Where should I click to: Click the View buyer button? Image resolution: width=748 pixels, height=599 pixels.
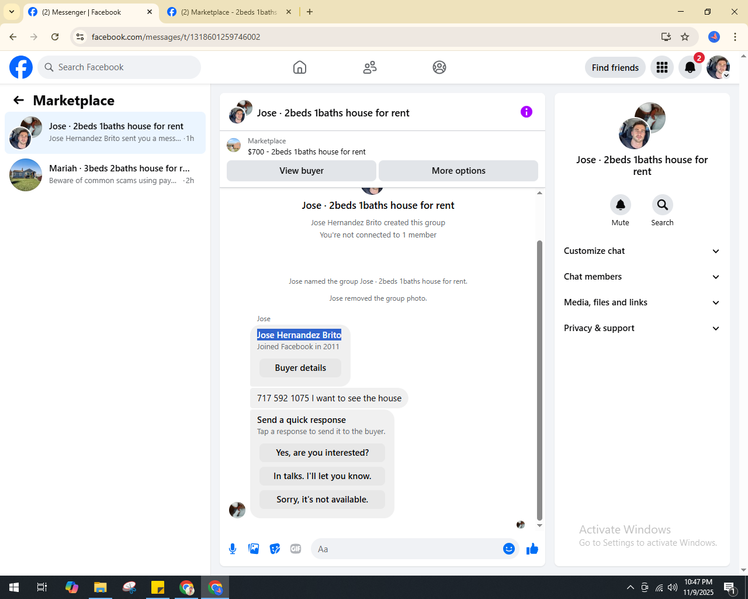tap(302, 171)
